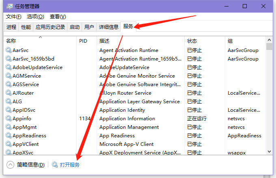Click the gear icon next to AdobeUpdateService
The width and height of the screenshot is (276, 178).
[9, 67]
